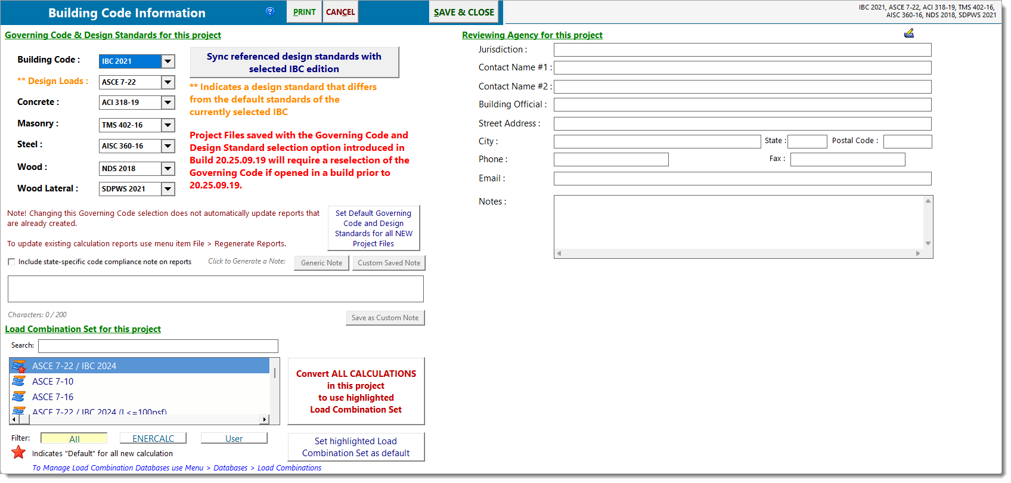Open the Concrete ACI 318-19 dropdown
The image size is (1011, 483).
(168, 103)
